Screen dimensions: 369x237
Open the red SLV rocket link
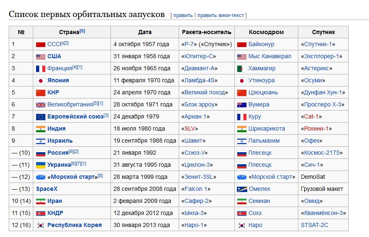[189, 128]
